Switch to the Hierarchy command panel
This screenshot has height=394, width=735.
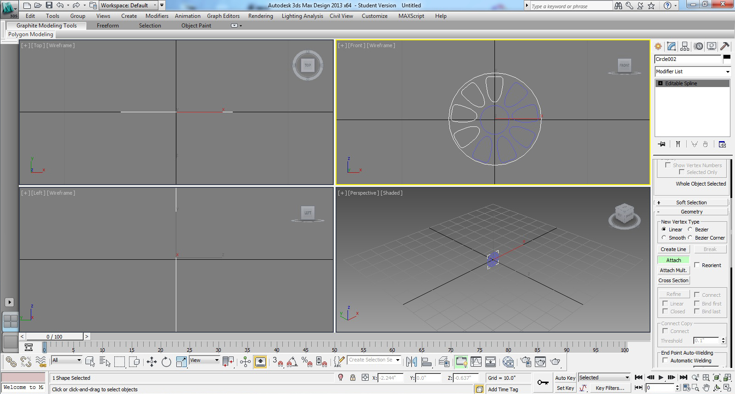(685, 46)
